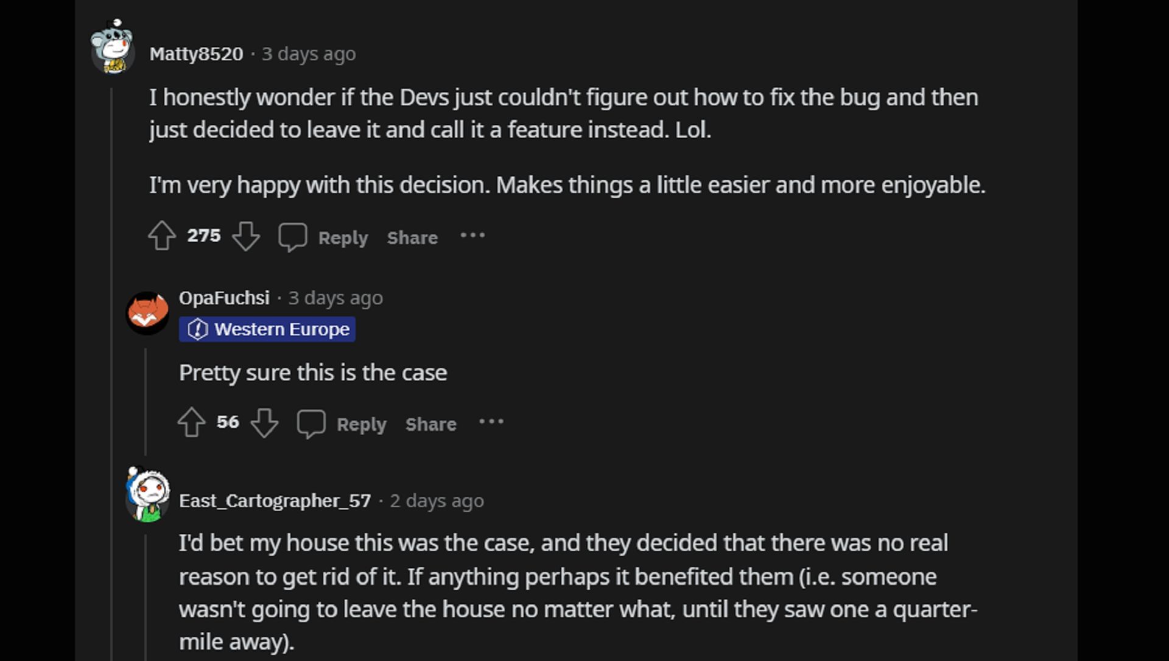Click Matty8520's snoo avatar
Viewport: 1169px width, 661px height.
113,47
